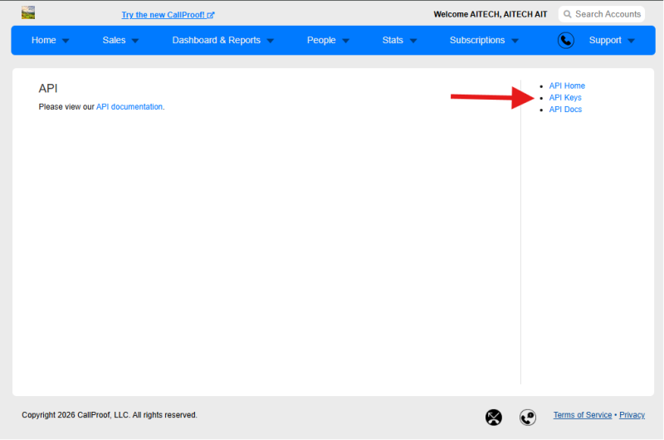
Task: Open the Dashboard & Reports menu
Action: coord(216,40)
